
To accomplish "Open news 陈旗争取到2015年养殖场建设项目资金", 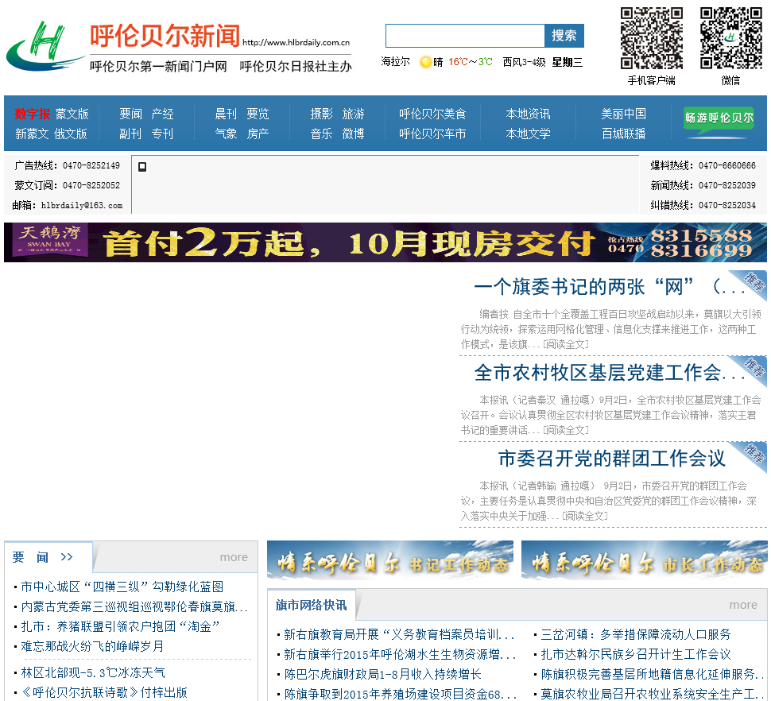I will 400,694.
